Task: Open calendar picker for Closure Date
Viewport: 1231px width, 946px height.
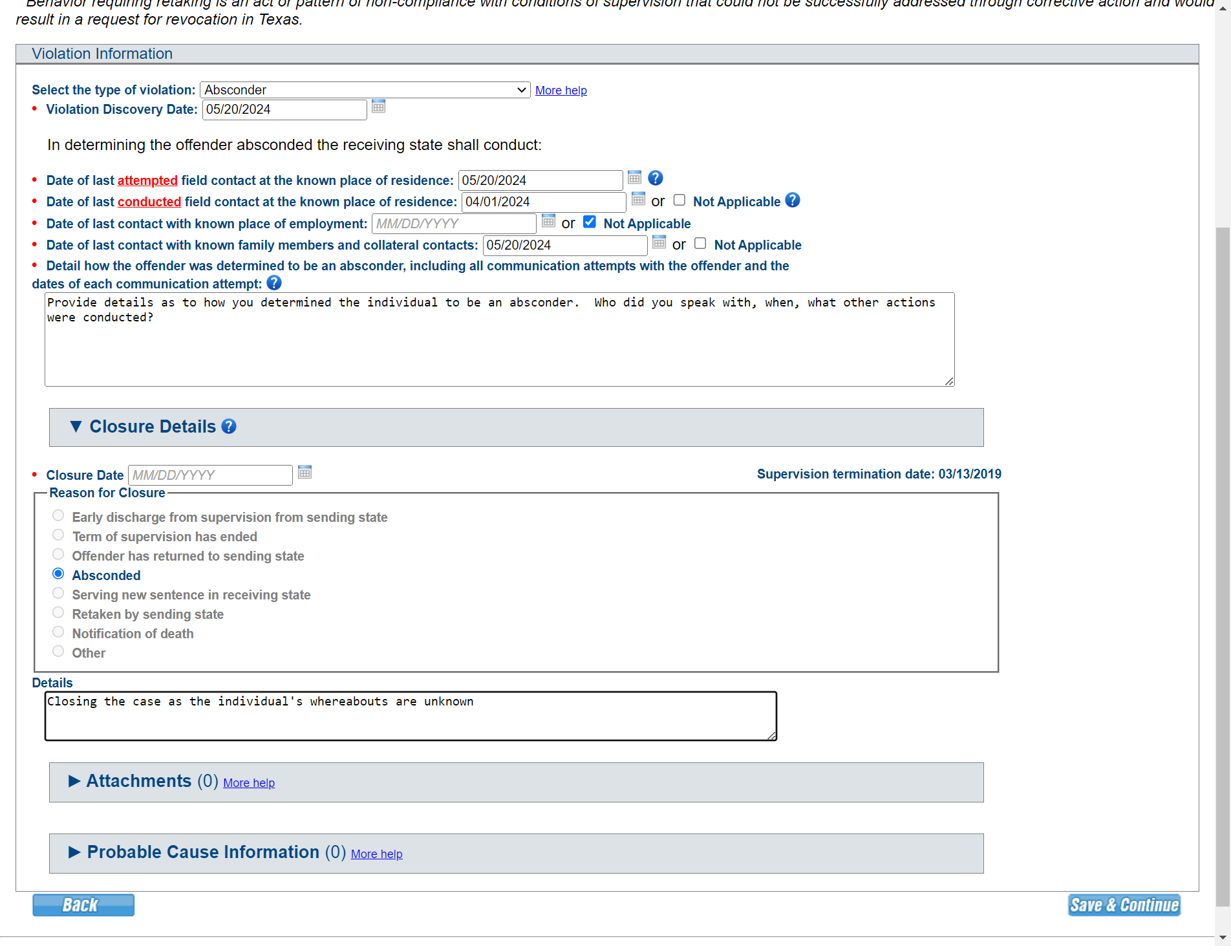Action: tap(305, 473)
